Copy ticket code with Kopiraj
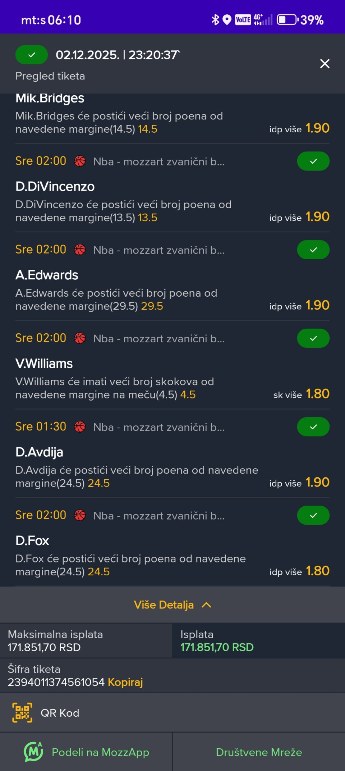The image size is (345, 771). [x=125, y=682]
